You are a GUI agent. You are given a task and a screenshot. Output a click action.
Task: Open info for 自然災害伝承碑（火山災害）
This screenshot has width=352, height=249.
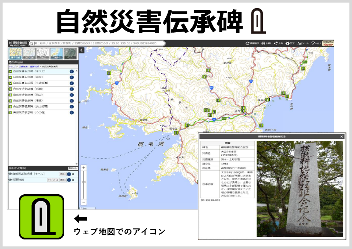[x=71, y=107]
